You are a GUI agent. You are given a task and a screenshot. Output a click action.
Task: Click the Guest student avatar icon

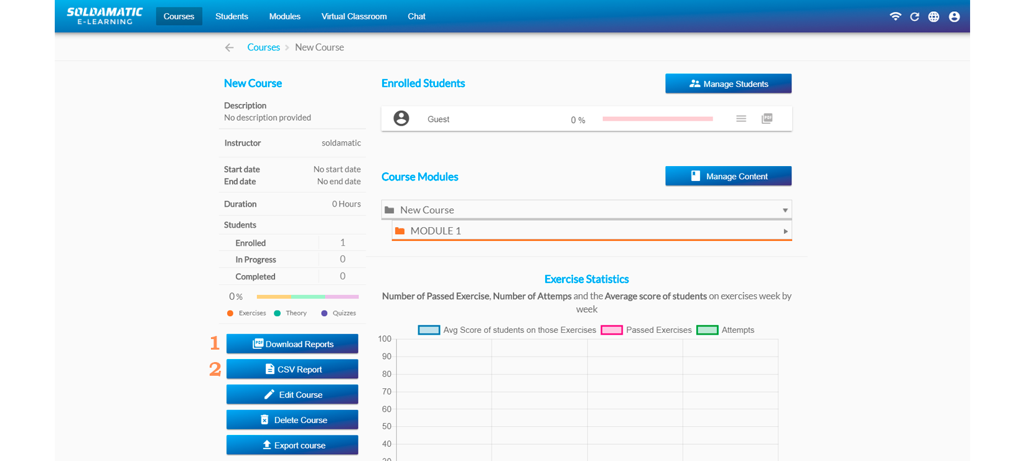401,119
